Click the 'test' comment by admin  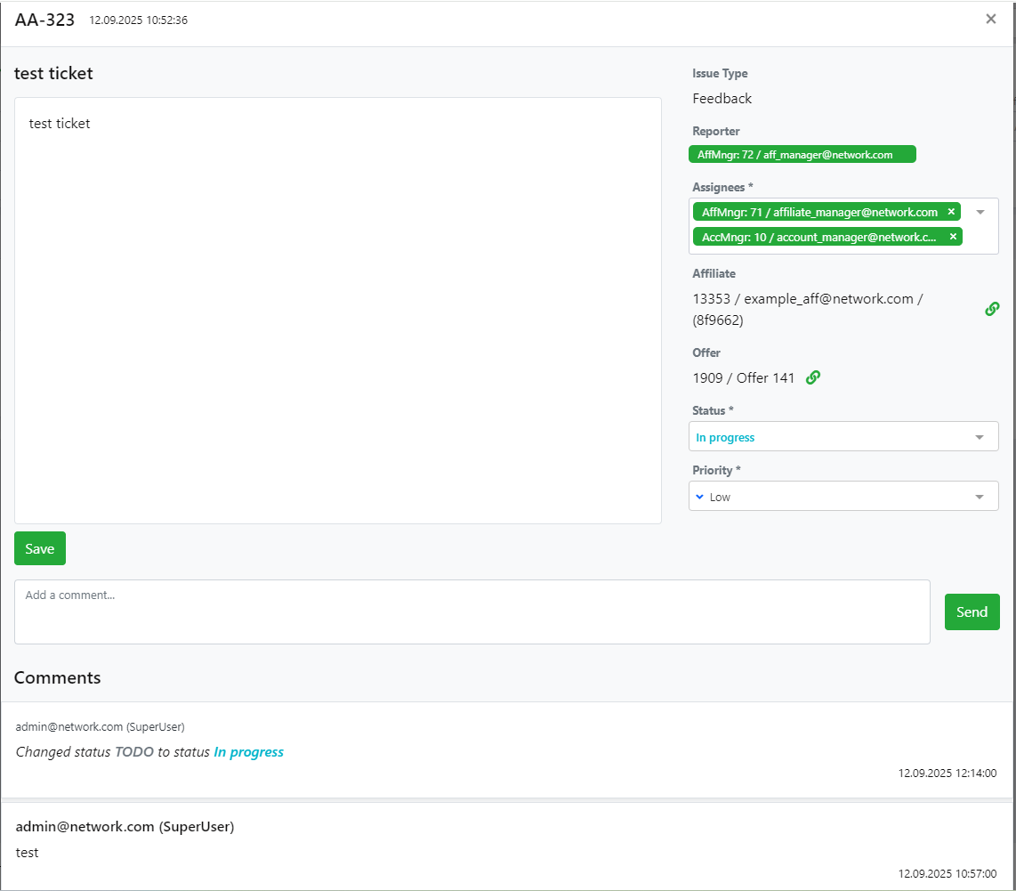coord(28,853)
